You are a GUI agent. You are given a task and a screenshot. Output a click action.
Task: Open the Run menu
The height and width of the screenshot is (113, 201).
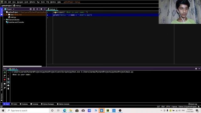click(38, 2)
